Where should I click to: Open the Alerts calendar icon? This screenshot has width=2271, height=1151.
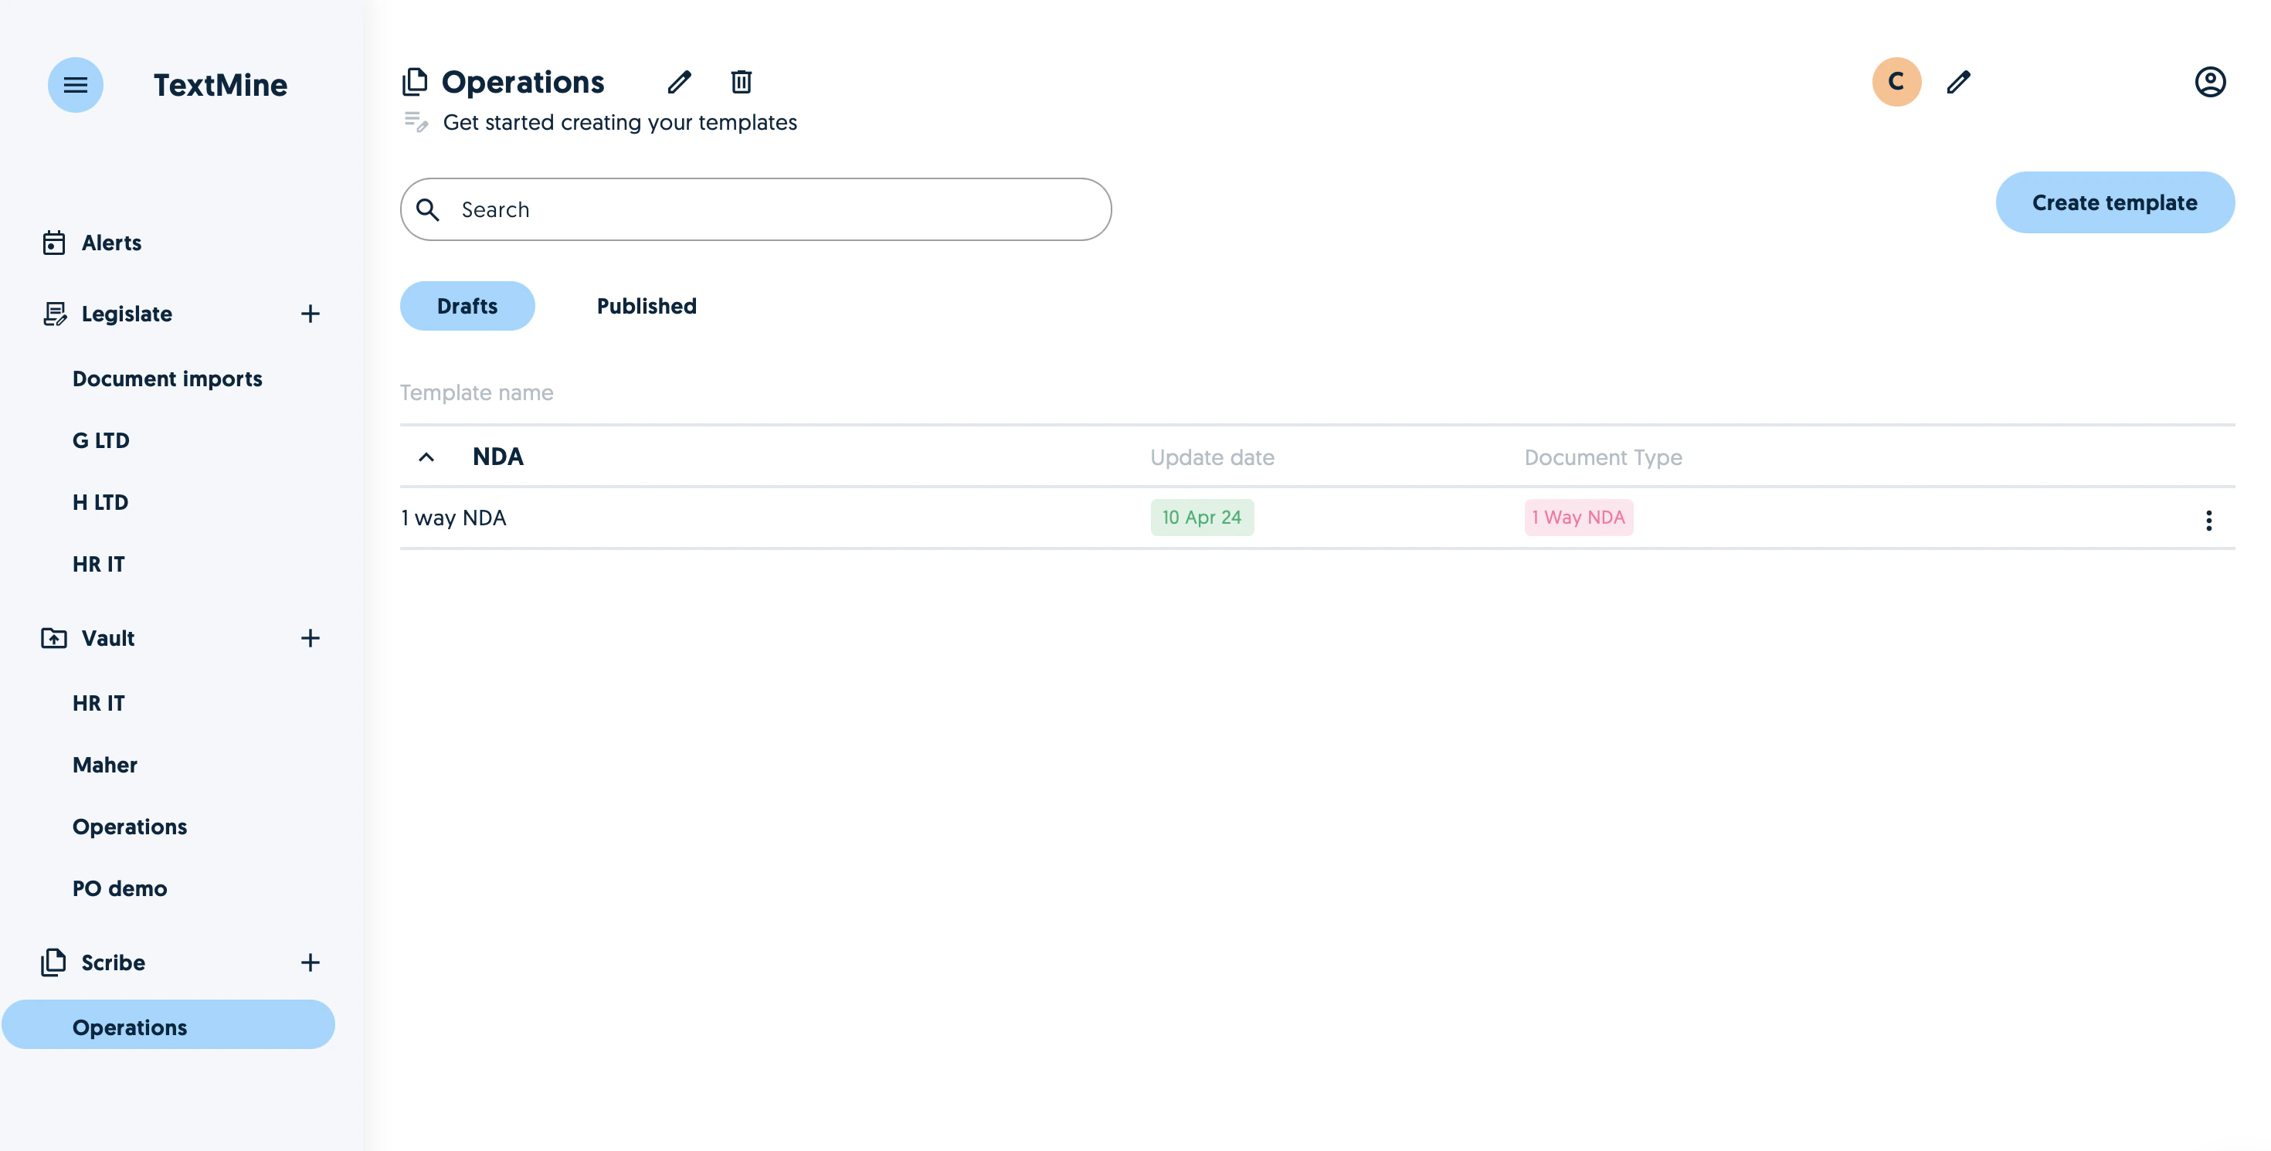pyautogui.click(x=54, y=243)
